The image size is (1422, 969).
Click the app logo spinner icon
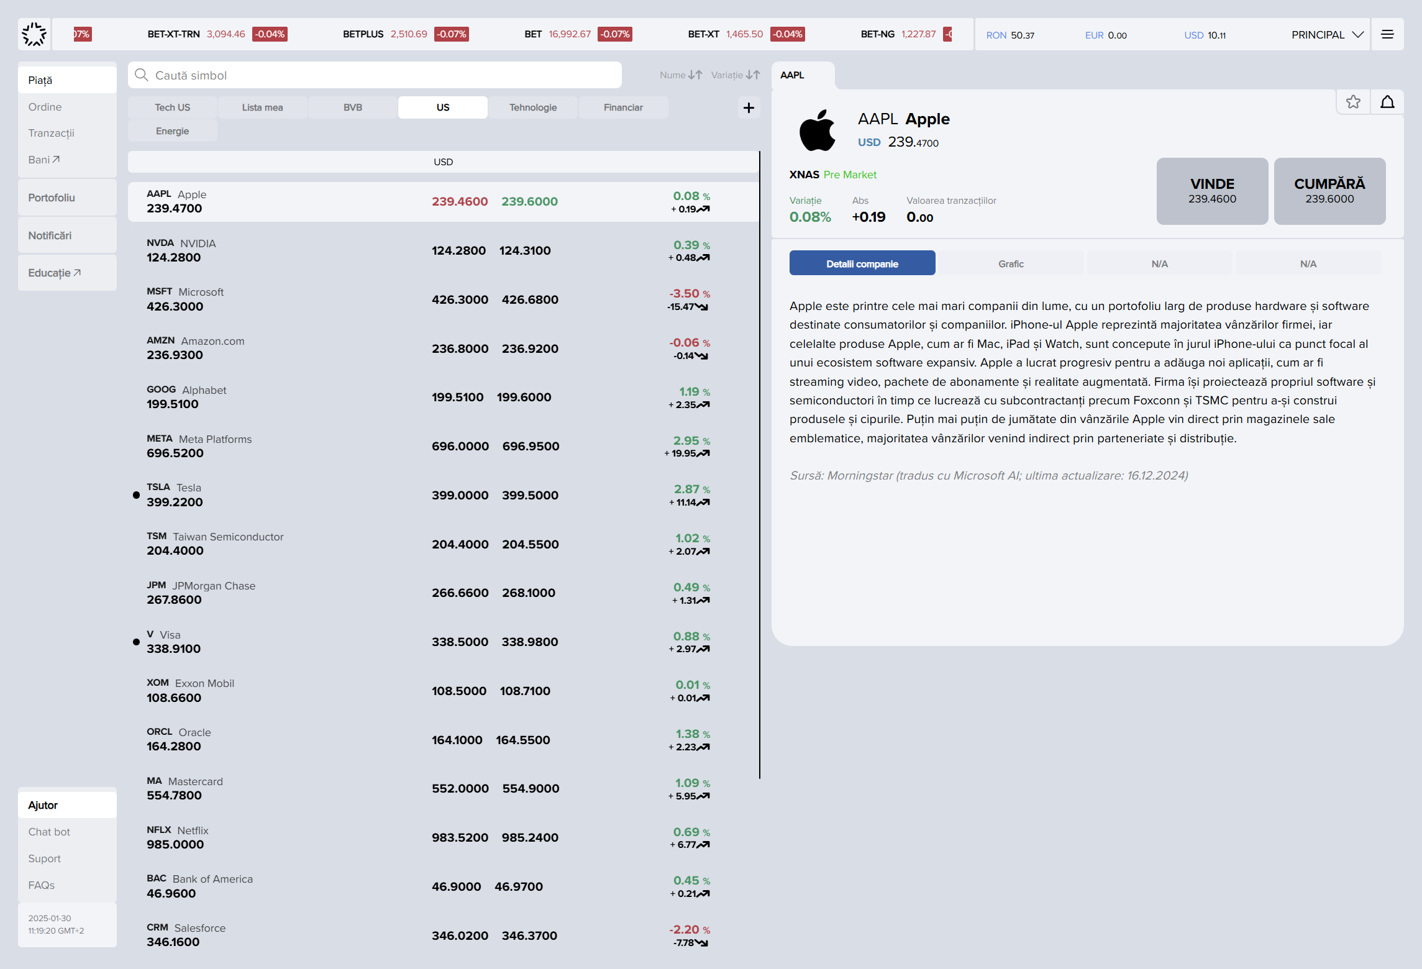34,34
